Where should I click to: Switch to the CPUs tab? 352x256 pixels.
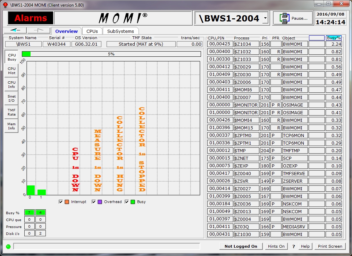tap(92, 31)
